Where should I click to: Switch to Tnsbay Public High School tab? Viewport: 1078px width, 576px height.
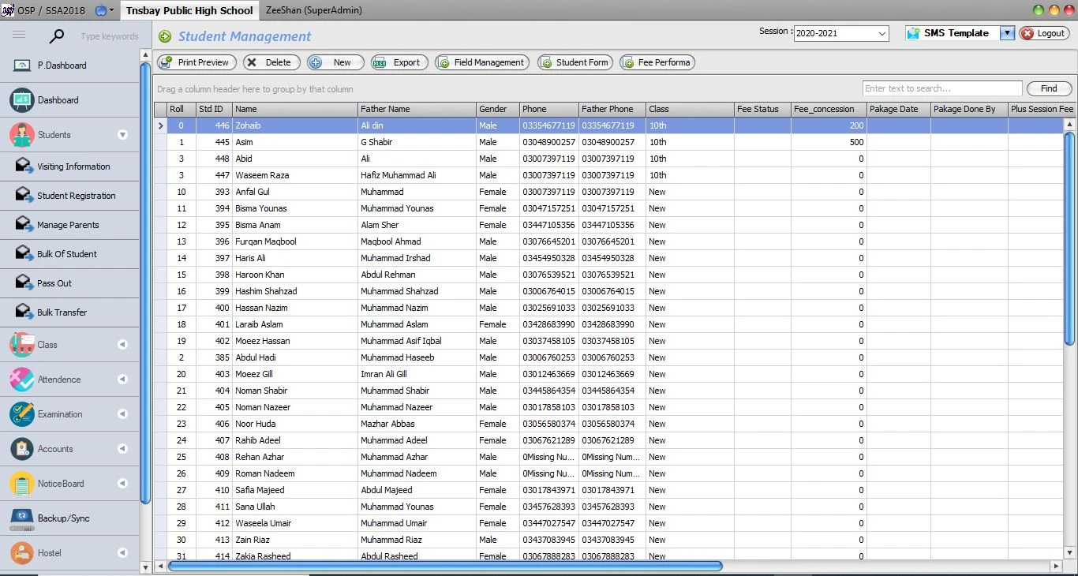coord(189,10)
